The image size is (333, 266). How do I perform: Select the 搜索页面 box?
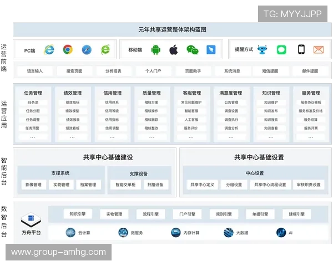[74, 71]
